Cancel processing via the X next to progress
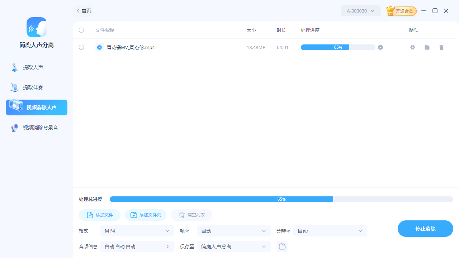Image resolution: width=459 pixels, height=258 pixels. (380, 47)
